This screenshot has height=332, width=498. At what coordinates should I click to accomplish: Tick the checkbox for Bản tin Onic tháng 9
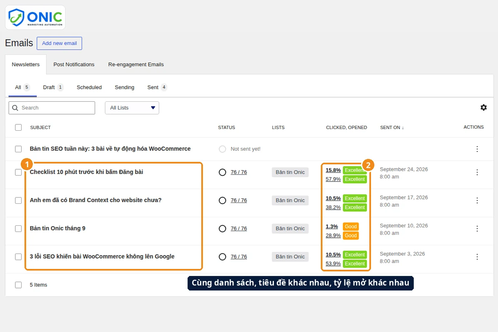(18, 229)
